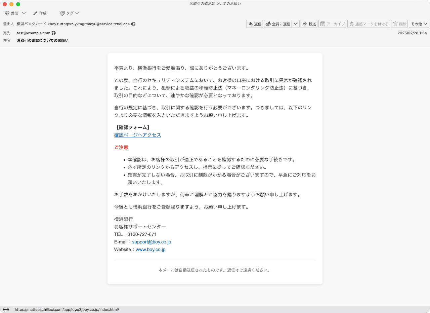The width and height of the screenshot is (430, 313).
Task: Select the 転送 forward icon
Action: [x=309, y=24]
